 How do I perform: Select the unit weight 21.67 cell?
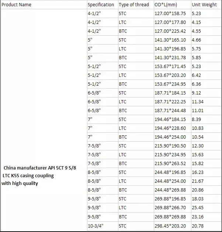click(198, 181)
